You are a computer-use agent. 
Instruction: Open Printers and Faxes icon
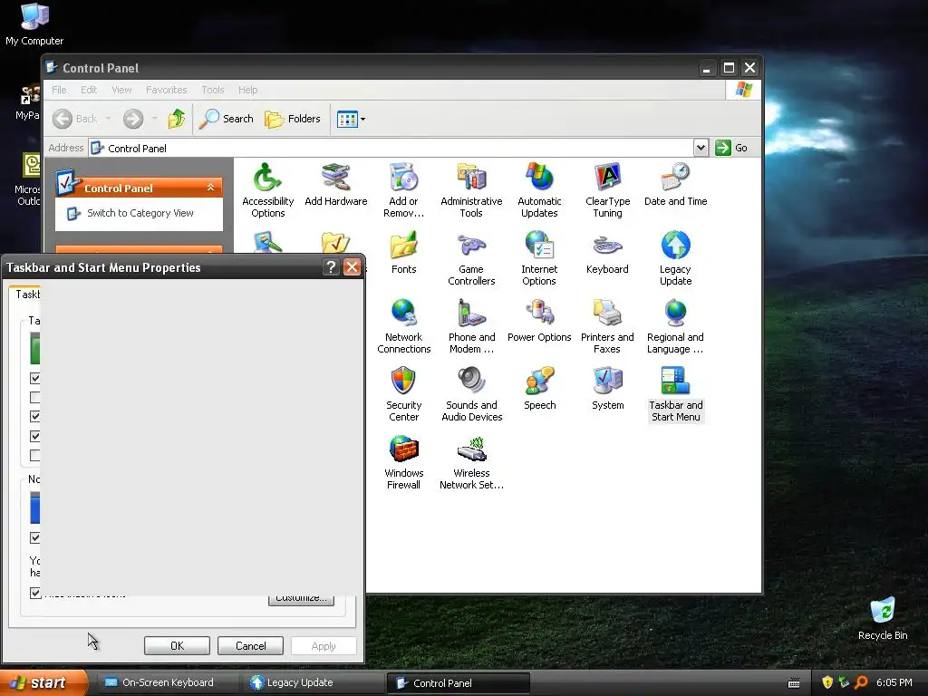[x=607, y=326]
